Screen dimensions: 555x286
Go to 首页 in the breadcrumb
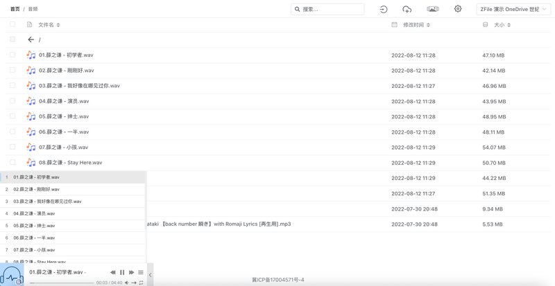click(x=15, y=9)
